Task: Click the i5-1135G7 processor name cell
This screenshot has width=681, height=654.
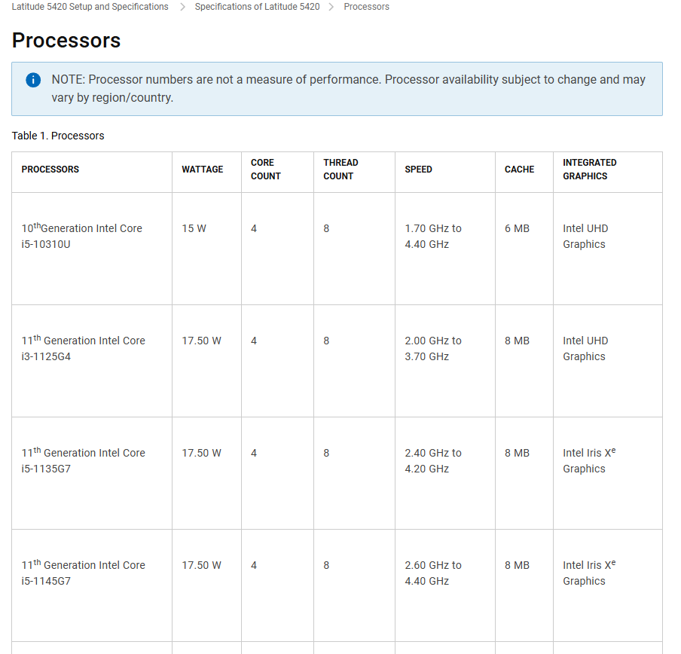Action: [83, 460]
